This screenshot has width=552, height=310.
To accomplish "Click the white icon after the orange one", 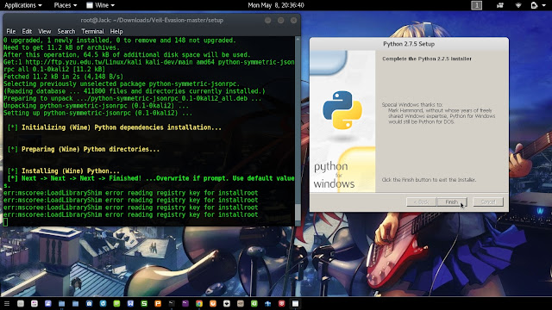I will click(x=226, y=303).
